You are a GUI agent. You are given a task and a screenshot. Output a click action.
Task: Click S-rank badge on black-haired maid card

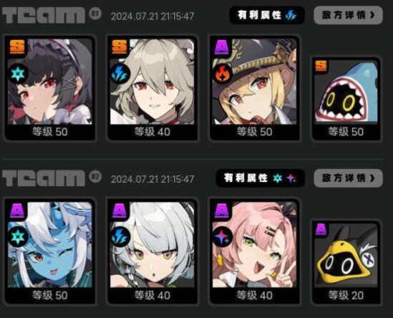pyautogui.click(x=18, y=47)
